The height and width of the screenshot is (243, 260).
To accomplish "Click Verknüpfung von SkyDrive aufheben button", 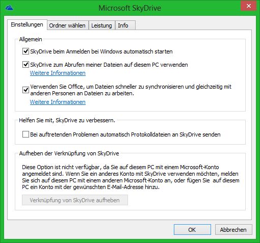I will (x=75, y=200).
